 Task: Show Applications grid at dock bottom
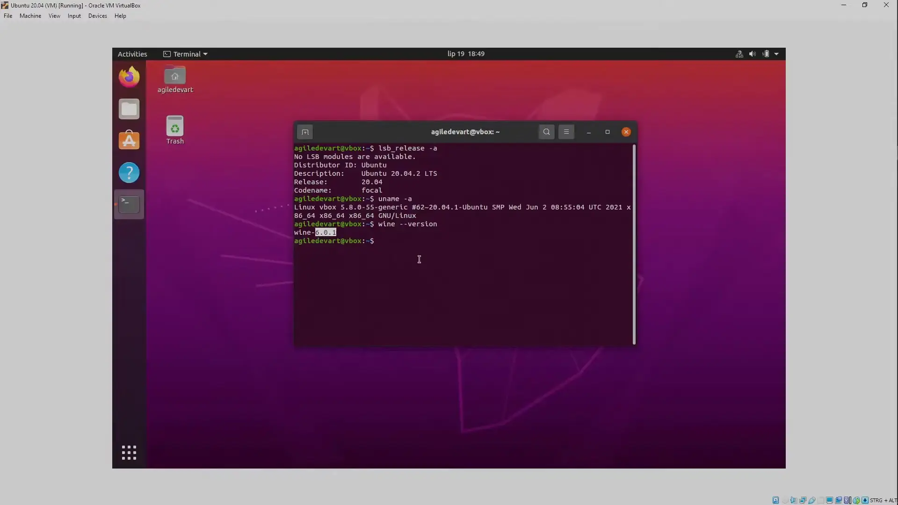coord(129,452)
